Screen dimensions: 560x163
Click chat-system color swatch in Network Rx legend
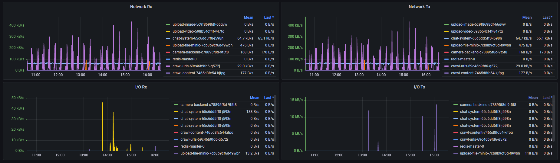coord(168,38)
